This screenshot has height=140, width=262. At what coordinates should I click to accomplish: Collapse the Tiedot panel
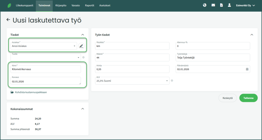click(x=82, y=35)
